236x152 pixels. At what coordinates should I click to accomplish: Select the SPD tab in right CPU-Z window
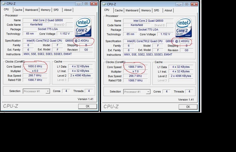click(156, 10)
